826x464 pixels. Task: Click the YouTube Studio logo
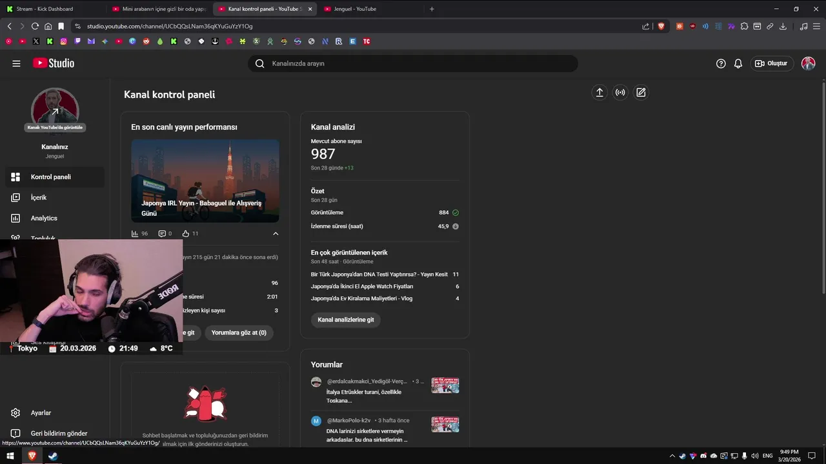[x=54, y=63]
